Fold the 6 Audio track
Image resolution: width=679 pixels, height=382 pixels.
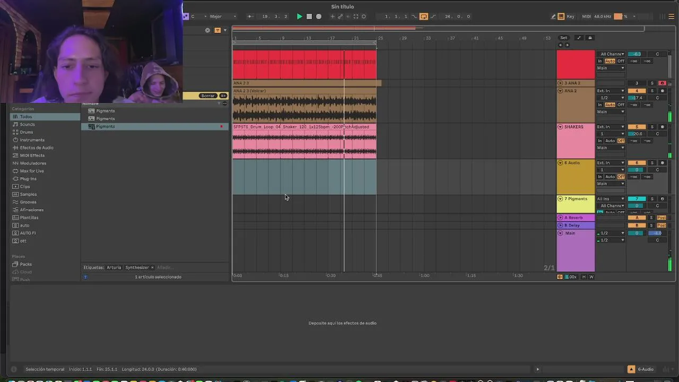(560, 163)
